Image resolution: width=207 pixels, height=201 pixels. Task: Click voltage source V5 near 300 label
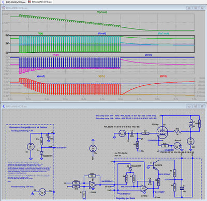click(190, 142)
